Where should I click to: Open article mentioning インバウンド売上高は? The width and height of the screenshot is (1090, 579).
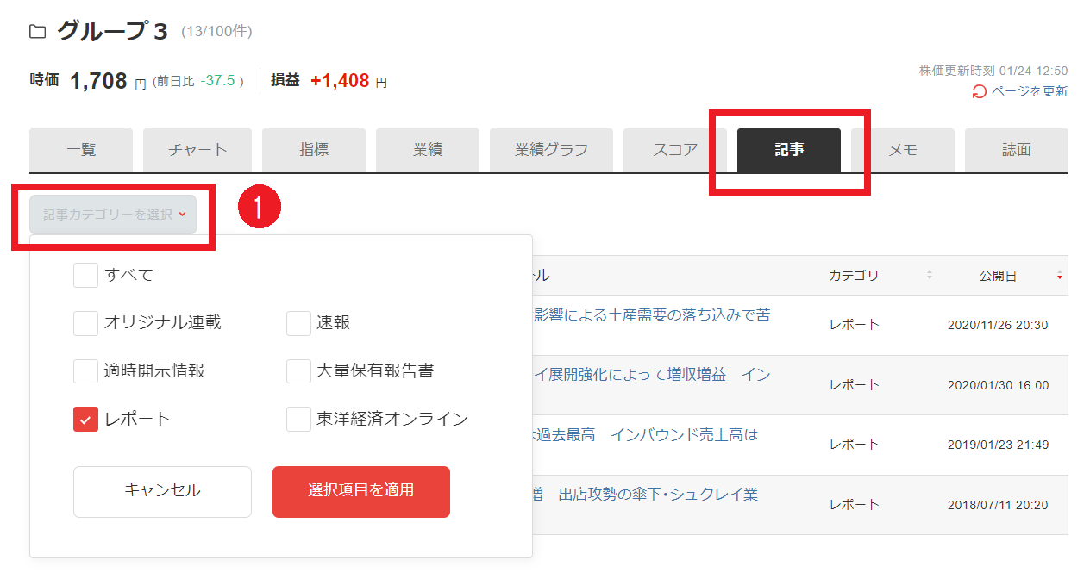(x=646, y=435)
